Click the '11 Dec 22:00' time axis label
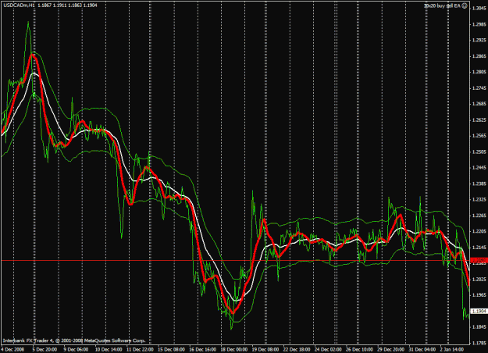This screenshot has height=353, width=488. pyautogui.click(x=140, y=349)
